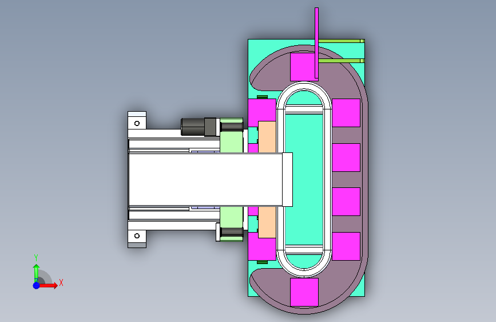Click the red X axis arrow of the triad

48,285
